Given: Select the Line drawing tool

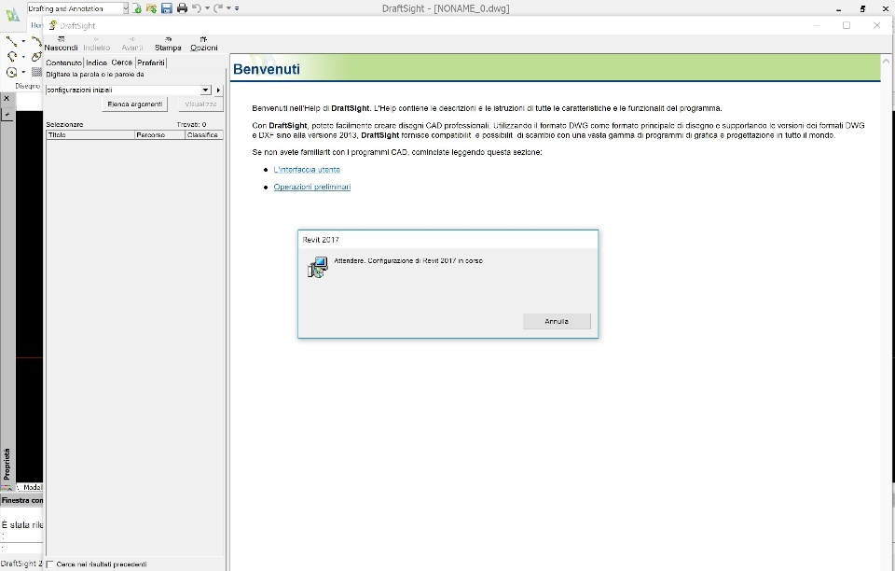Looking at the screenshot, I should point(11,41).
